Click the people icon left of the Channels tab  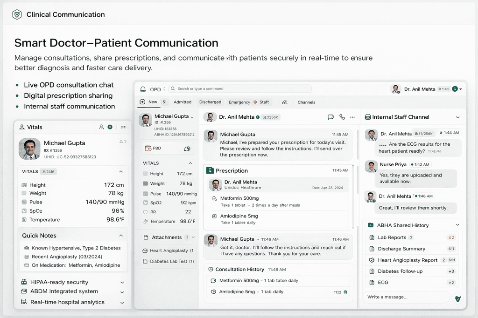tap(284, 101)
